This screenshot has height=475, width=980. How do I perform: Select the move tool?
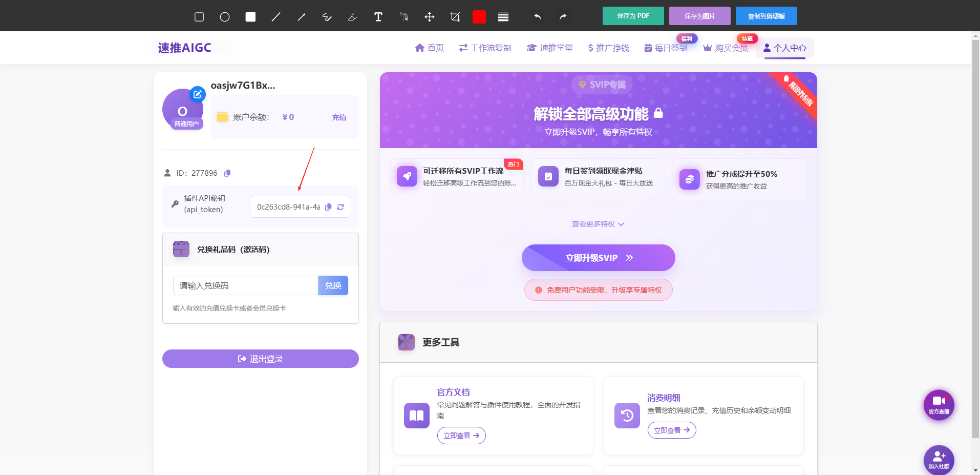[x=430, y=17]
